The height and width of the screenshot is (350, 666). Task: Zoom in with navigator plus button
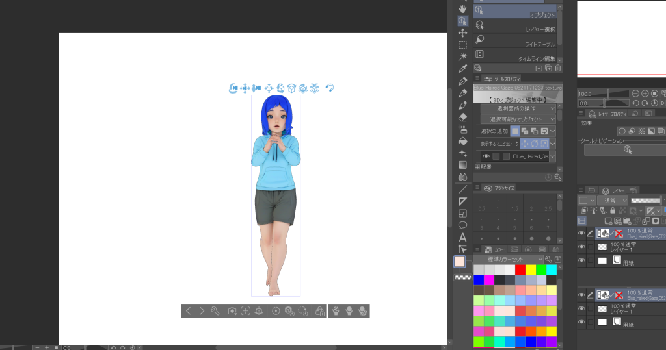point(645,94)
